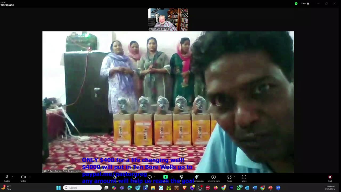
Task: Click the red End meeting button
Action: point(330,178)
